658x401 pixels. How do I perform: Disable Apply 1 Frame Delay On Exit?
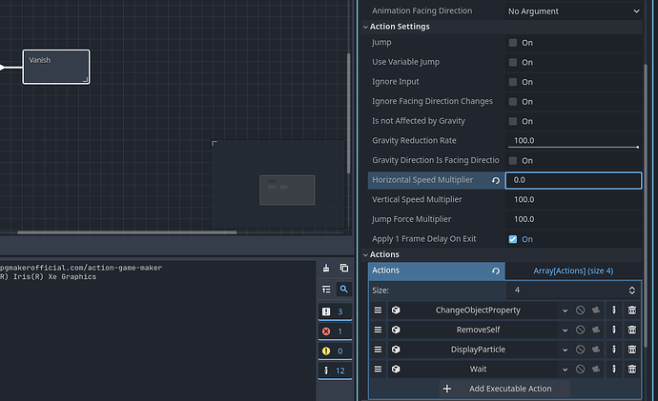[x=513, y=239]
